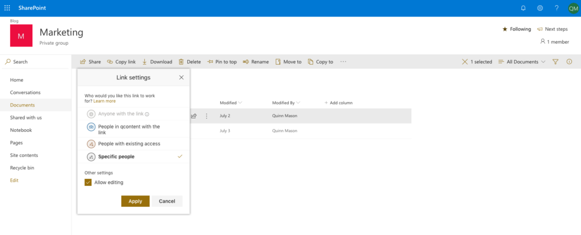Image resolution: width=581 pixels, height=235 pixels.
Task: Uncheck the Allow editing checkbox
Action: click(88, 182)
